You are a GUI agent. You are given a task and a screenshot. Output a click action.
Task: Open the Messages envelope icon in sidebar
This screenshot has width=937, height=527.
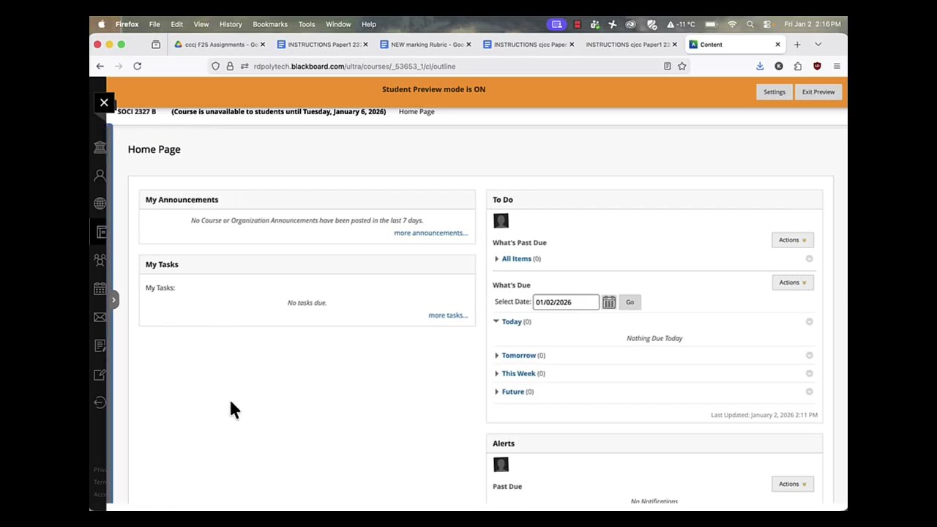(100, 317)
